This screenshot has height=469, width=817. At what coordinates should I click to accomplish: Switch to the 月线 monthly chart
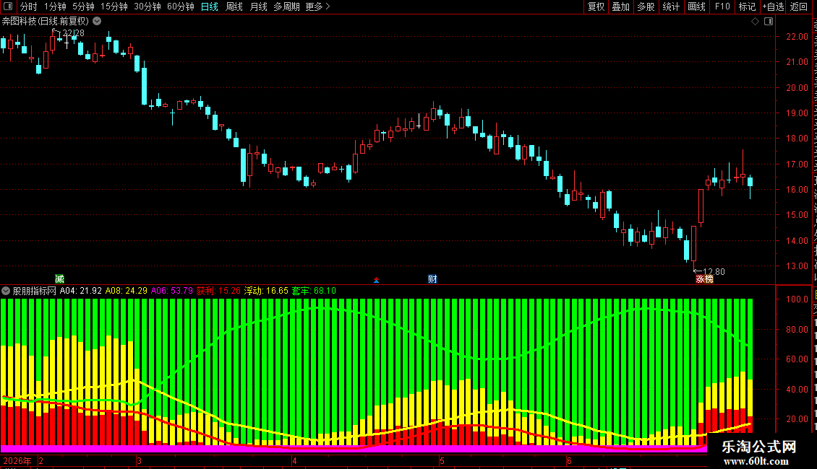pos(258,6)
